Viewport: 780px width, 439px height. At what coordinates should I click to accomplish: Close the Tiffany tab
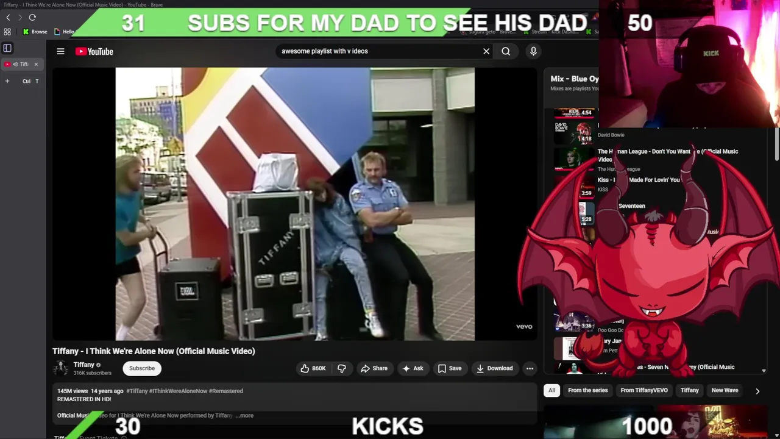(36, 64)
